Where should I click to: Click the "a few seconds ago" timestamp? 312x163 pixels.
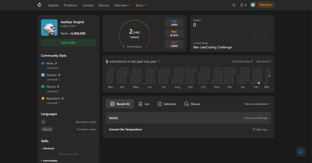click(256, 118)
